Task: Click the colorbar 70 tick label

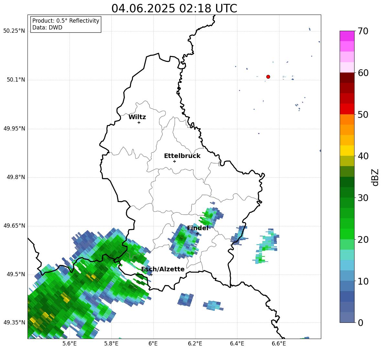Action: 363,31
